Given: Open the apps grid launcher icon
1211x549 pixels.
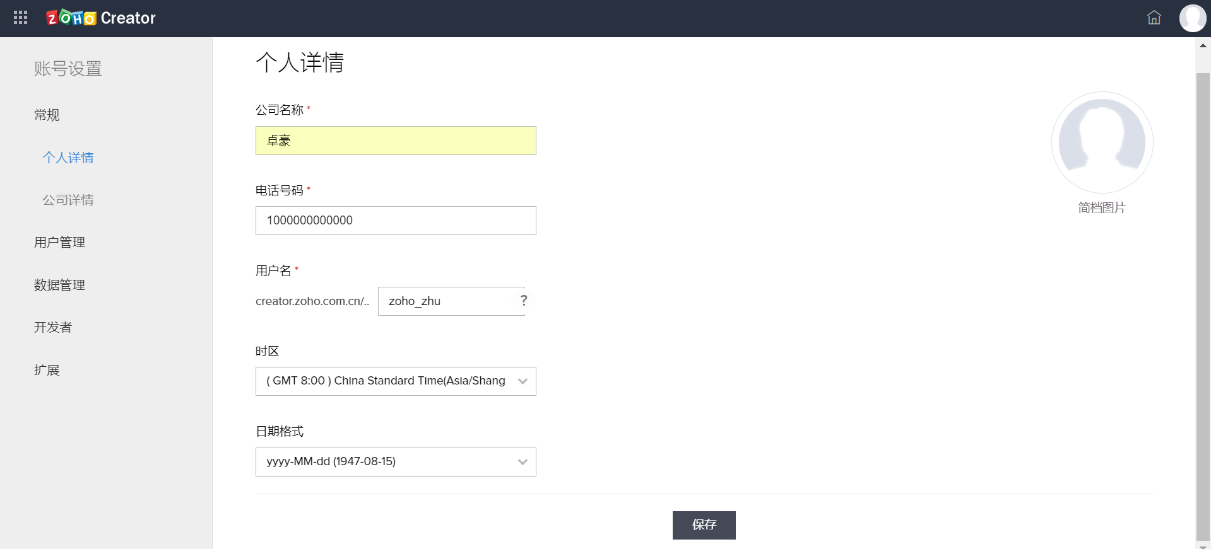Looking at the screenshot, I should point(20,18).
